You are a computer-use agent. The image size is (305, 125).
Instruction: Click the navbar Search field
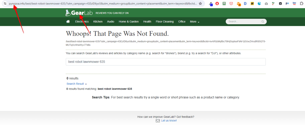(246, 22)
